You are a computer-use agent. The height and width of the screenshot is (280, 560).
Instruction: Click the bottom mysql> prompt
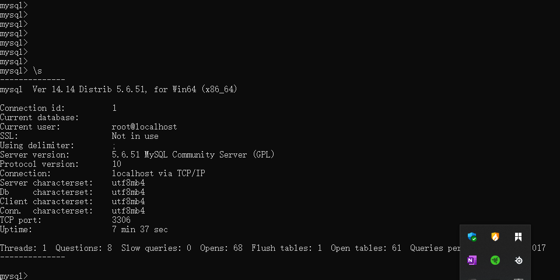point(14,275)
